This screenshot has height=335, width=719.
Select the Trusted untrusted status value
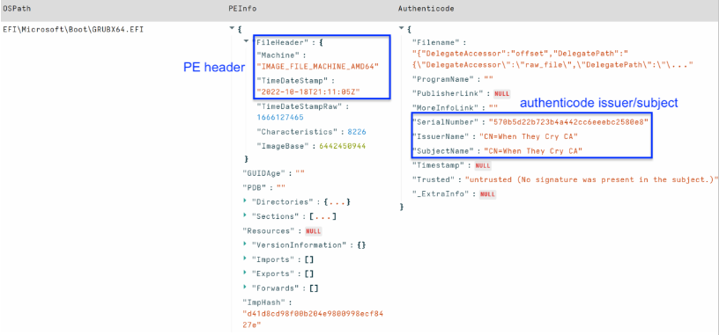[591, 180]
